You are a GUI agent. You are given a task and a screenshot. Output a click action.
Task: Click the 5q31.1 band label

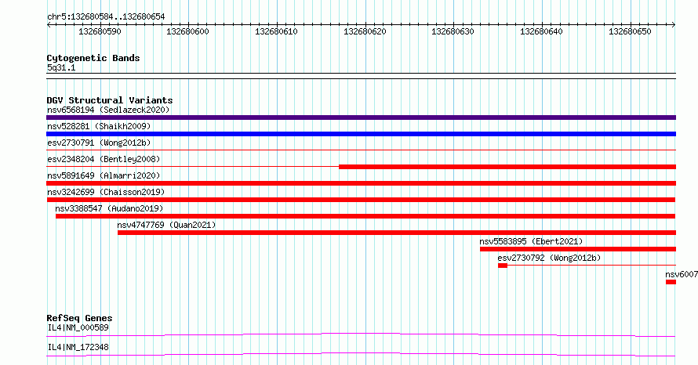[61, 67]
